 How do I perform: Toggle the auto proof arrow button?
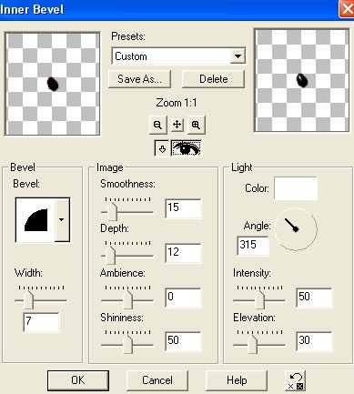pos(162,148)
